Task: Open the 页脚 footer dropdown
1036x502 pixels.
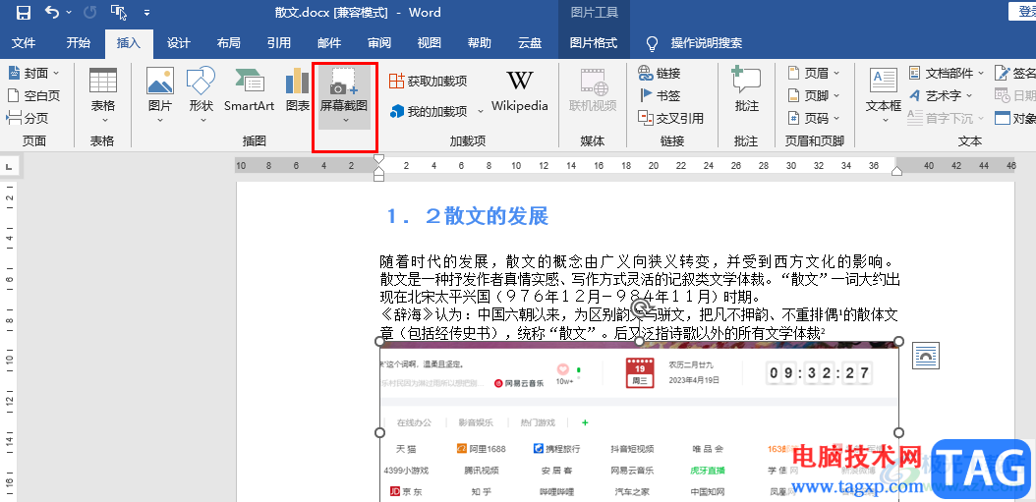Action: point(814,95)
